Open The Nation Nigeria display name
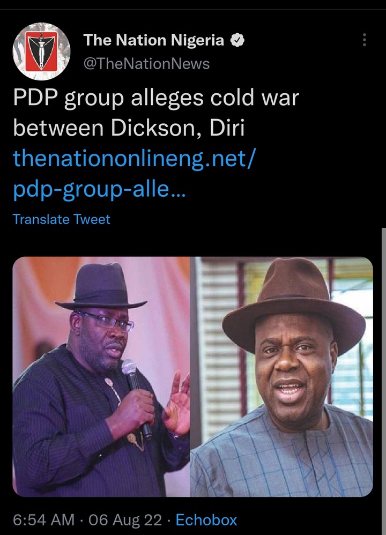This screenshot has height=535, width=386. pyautogui.click(x=153, y=40)
